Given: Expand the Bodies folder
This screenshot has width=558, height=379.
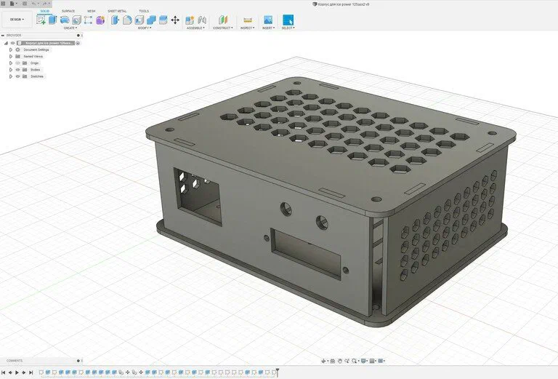Looking at the screenshot, I should [11, 70].
